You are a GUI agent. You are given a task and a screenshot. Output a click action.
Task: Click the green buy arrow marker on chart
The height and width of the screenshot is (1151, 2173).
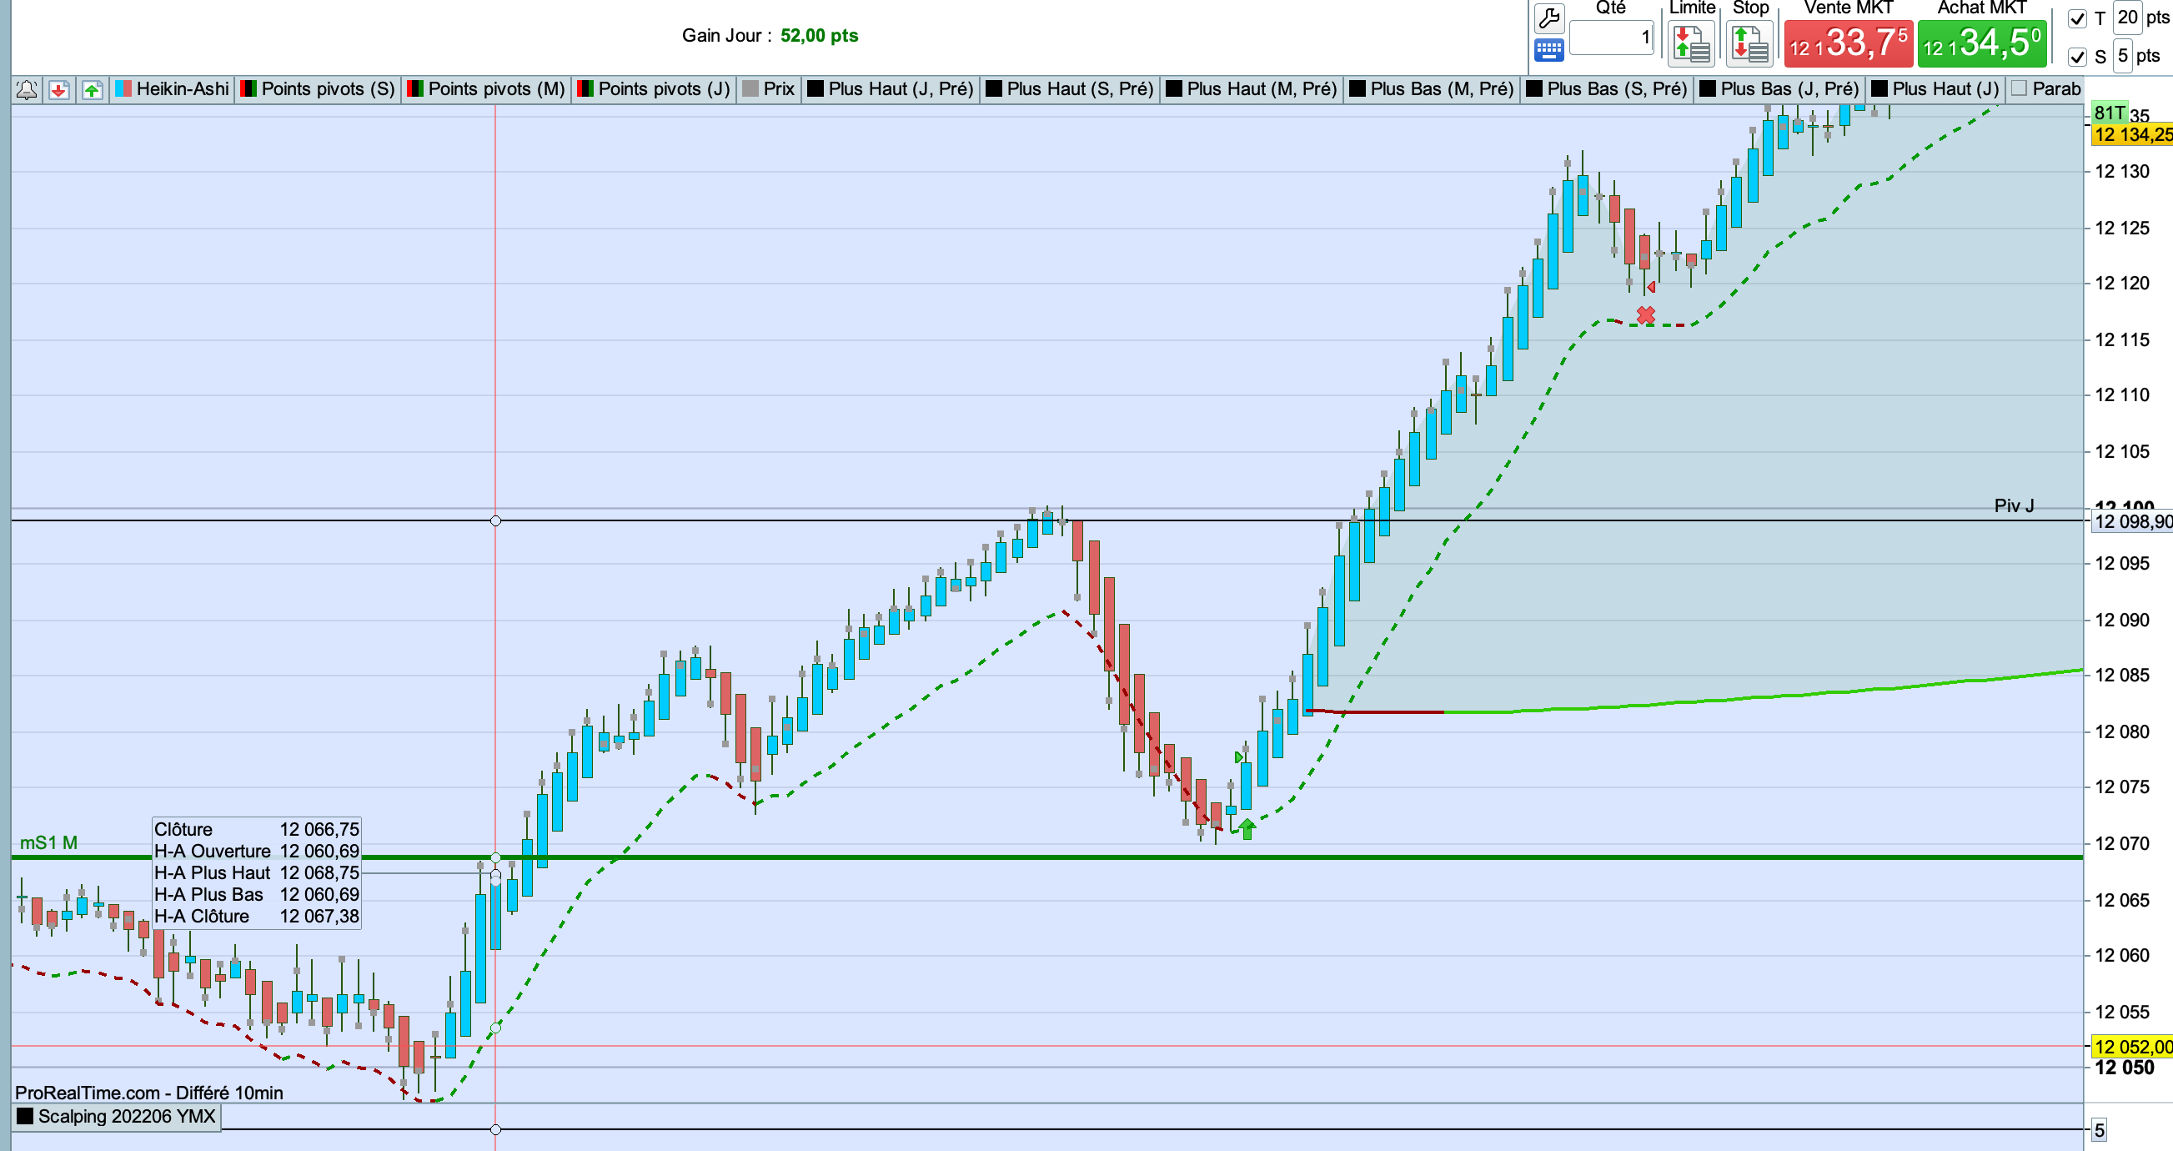1247,829
